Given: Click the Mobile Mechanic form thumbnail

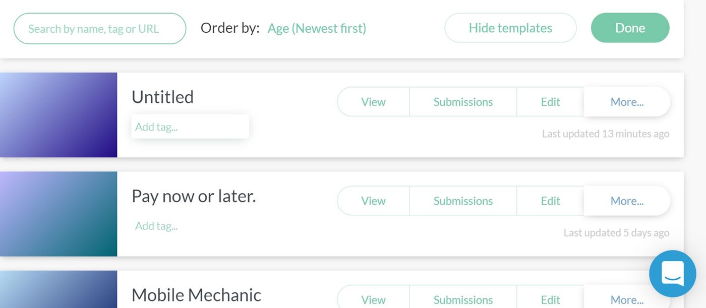Looking at the screenshot, I should coord(58,292).
